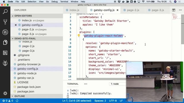Screen dimensions: 184x103
Task: Open the terminal selector '1: node' dropdown
Action: [118, 84]
